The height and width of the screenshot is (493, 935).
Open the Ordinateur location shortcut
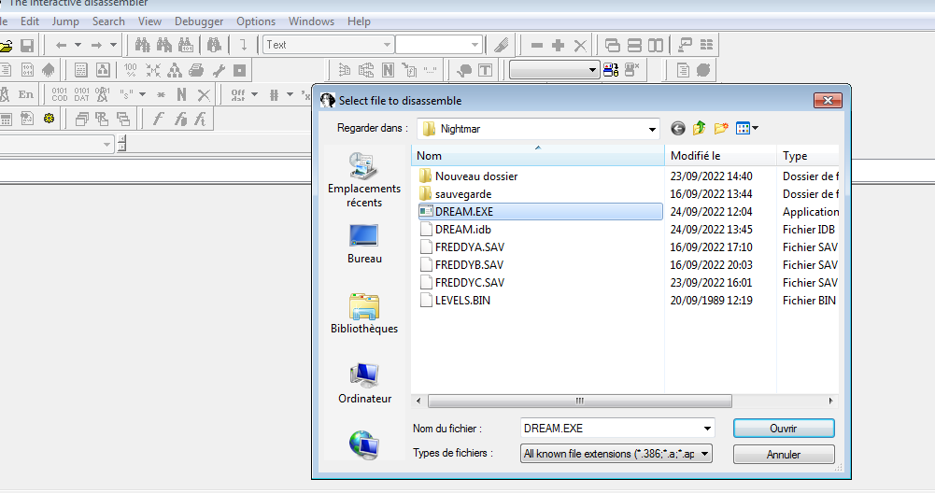(x=364, y=384)
